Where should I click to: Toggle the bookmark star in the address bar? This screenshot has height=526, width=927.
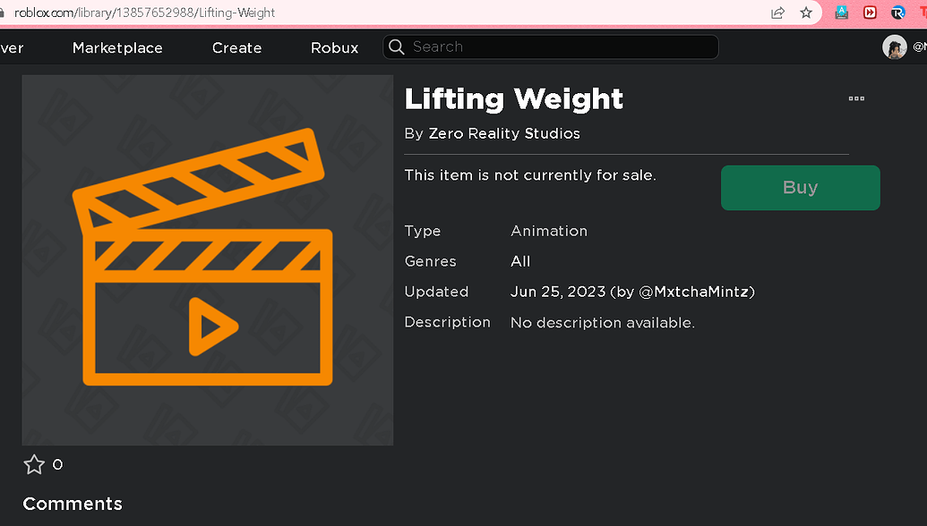click(805, 13)
